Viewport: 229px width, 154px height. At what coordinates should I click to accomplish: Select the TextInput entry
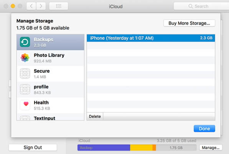pos(50,117)
